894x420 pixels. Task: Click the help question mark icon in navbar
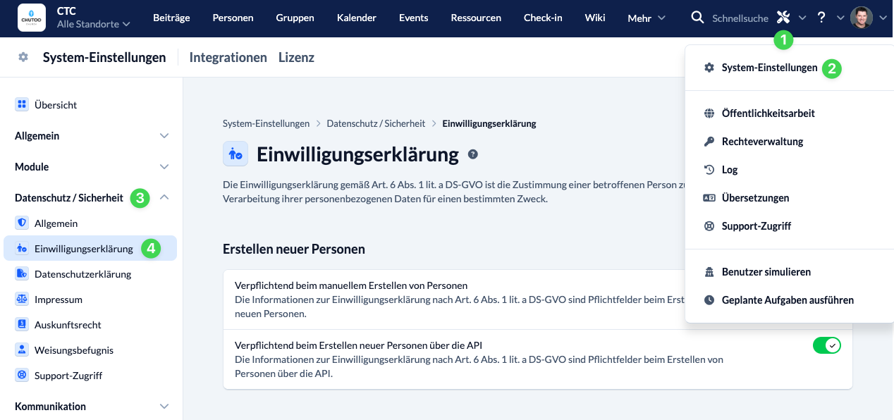[821, 18]
